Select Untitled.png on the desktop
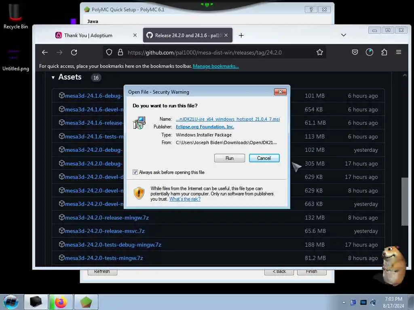Image resolution: width=414 pixels, height=310 pixels. coord(16,60)
